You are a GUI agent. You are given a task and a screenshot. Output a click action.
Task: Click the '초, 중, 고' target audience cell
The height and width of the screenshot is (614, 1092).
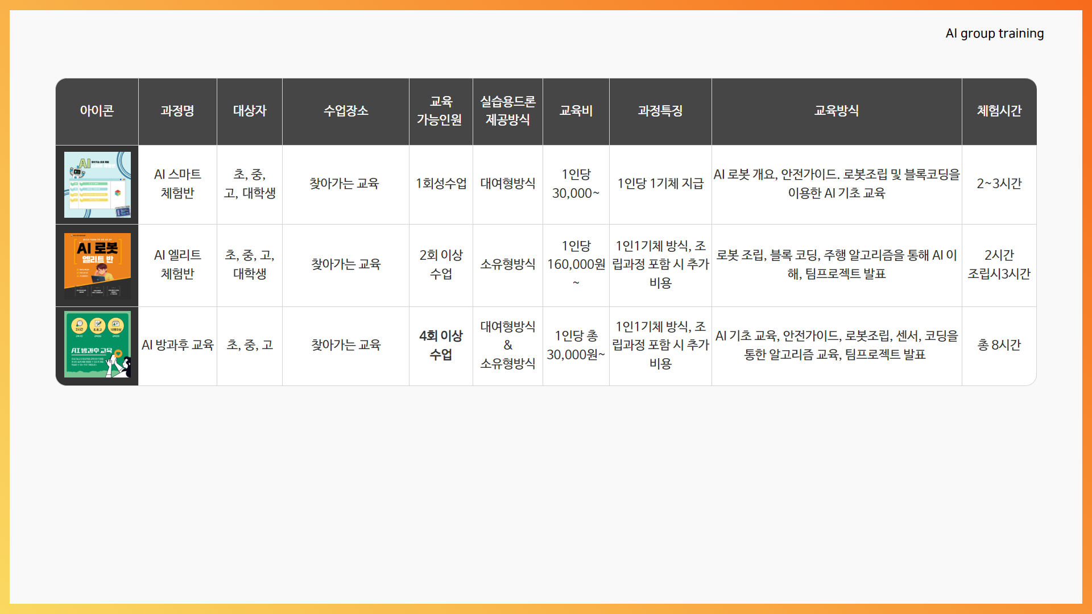click(x=250, y=346)
